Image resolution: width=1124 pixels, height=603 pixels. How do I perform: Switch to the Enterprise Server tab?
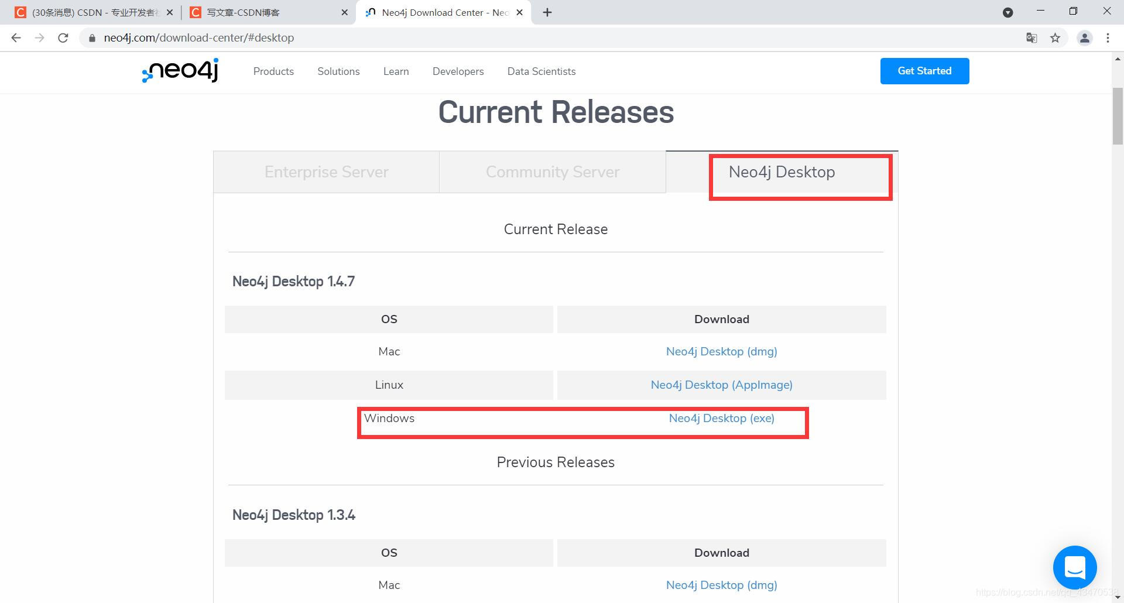coord(326,172)
